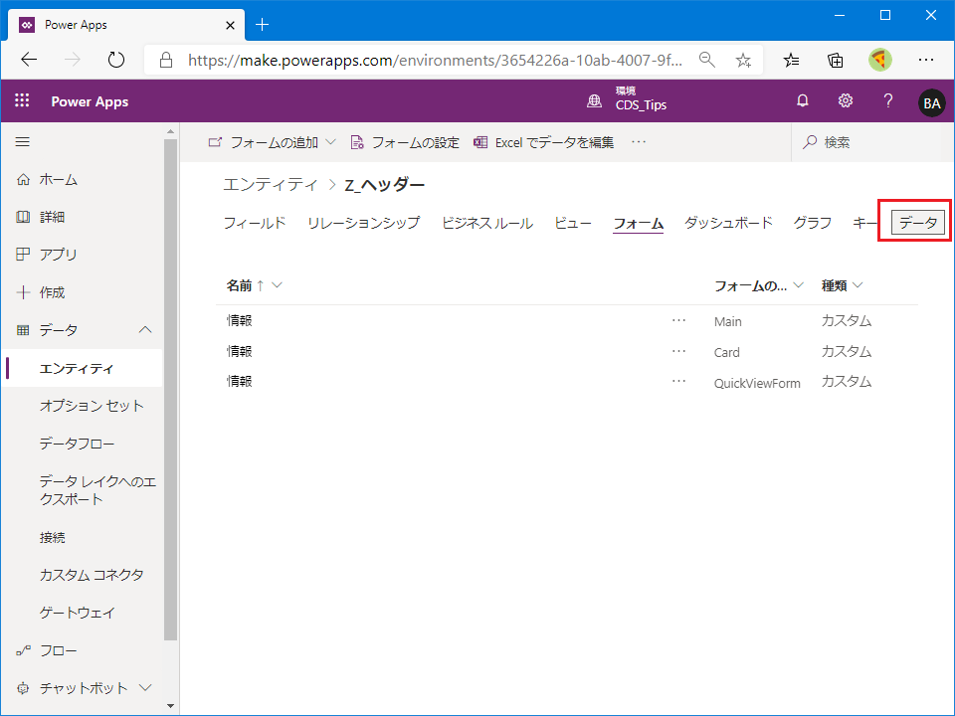
Task: Switch to the ダッシュボード tab
Action: click(x=728, y=223)
